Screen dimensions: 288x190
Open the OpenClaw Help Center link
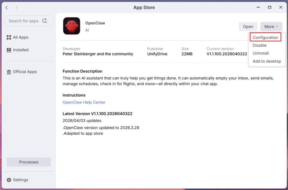(84, 102)
